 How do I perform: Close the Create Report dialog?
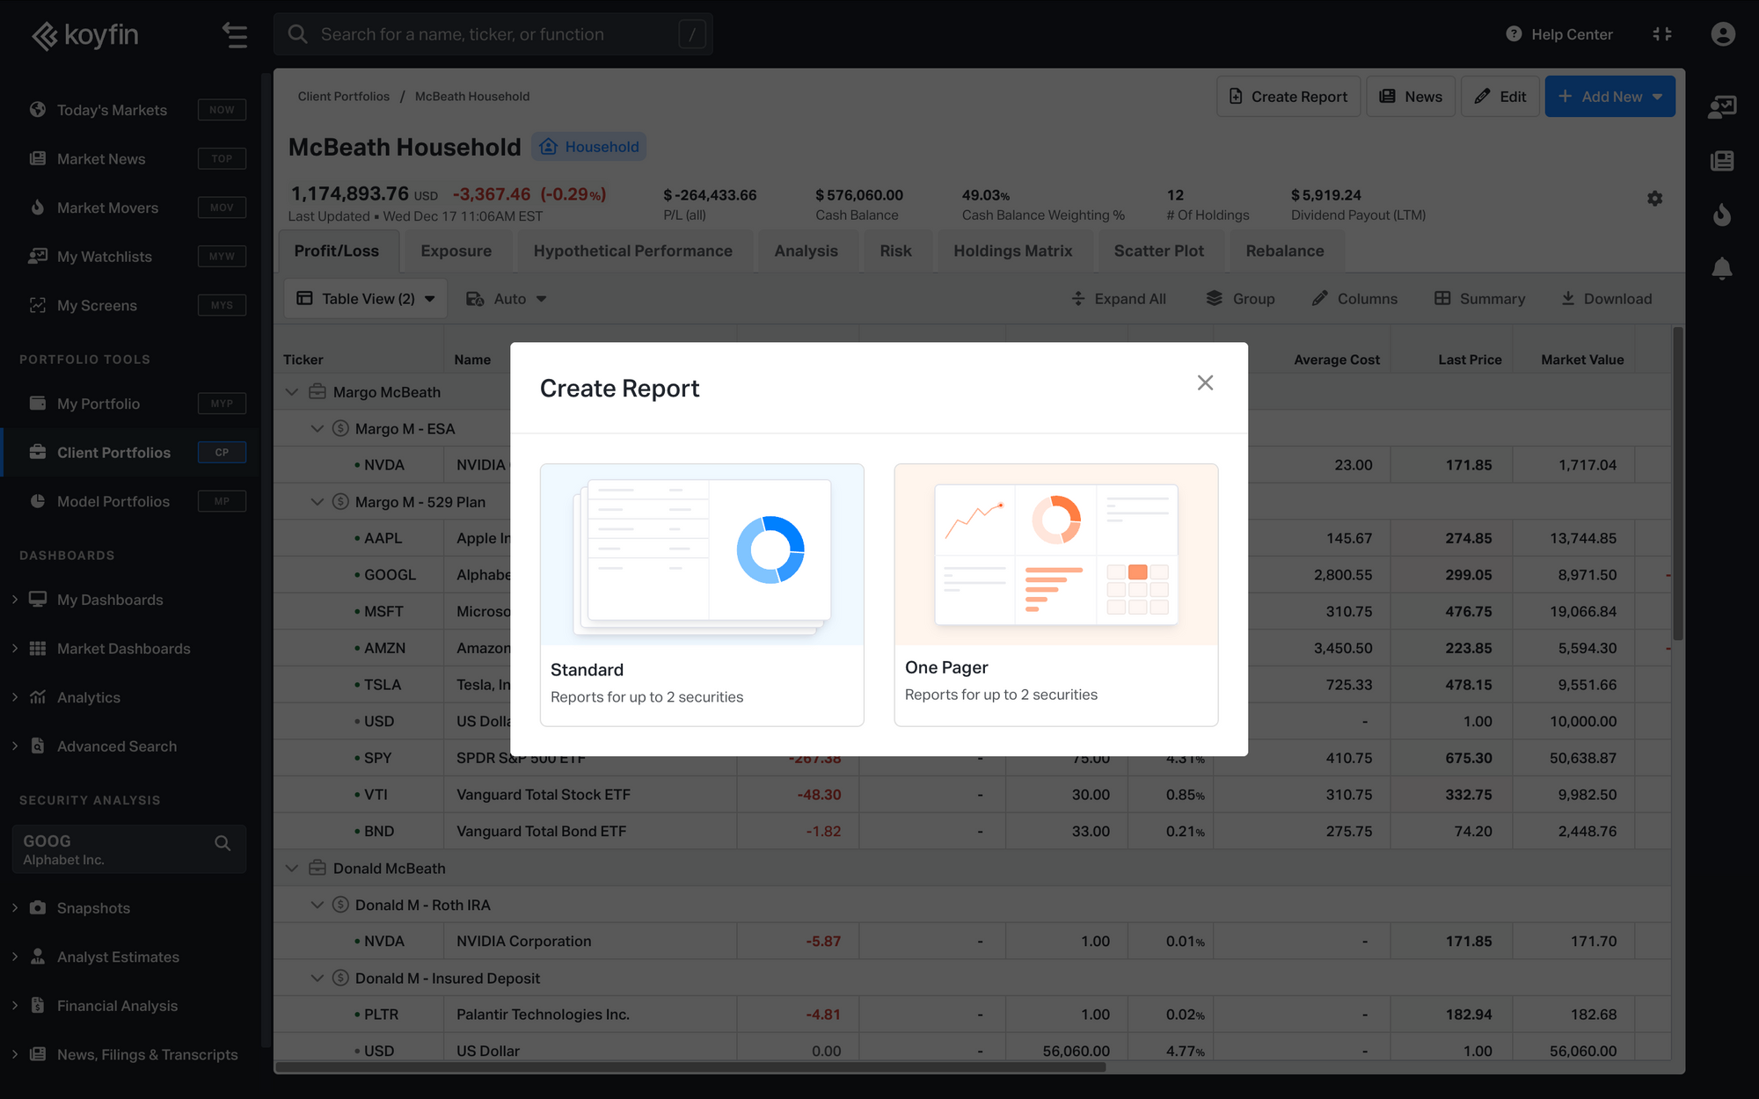click(1205, 382)
